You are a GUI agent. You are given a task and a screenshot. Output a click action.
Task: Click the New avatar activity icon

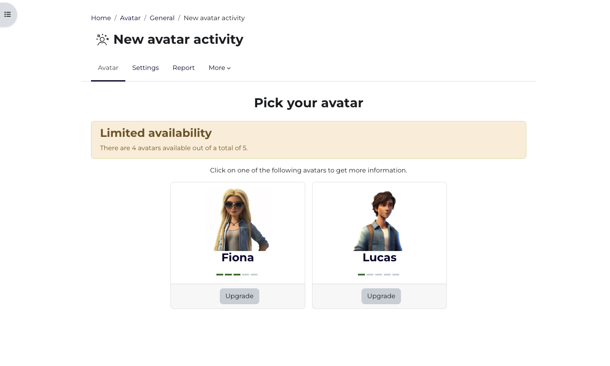103,39
